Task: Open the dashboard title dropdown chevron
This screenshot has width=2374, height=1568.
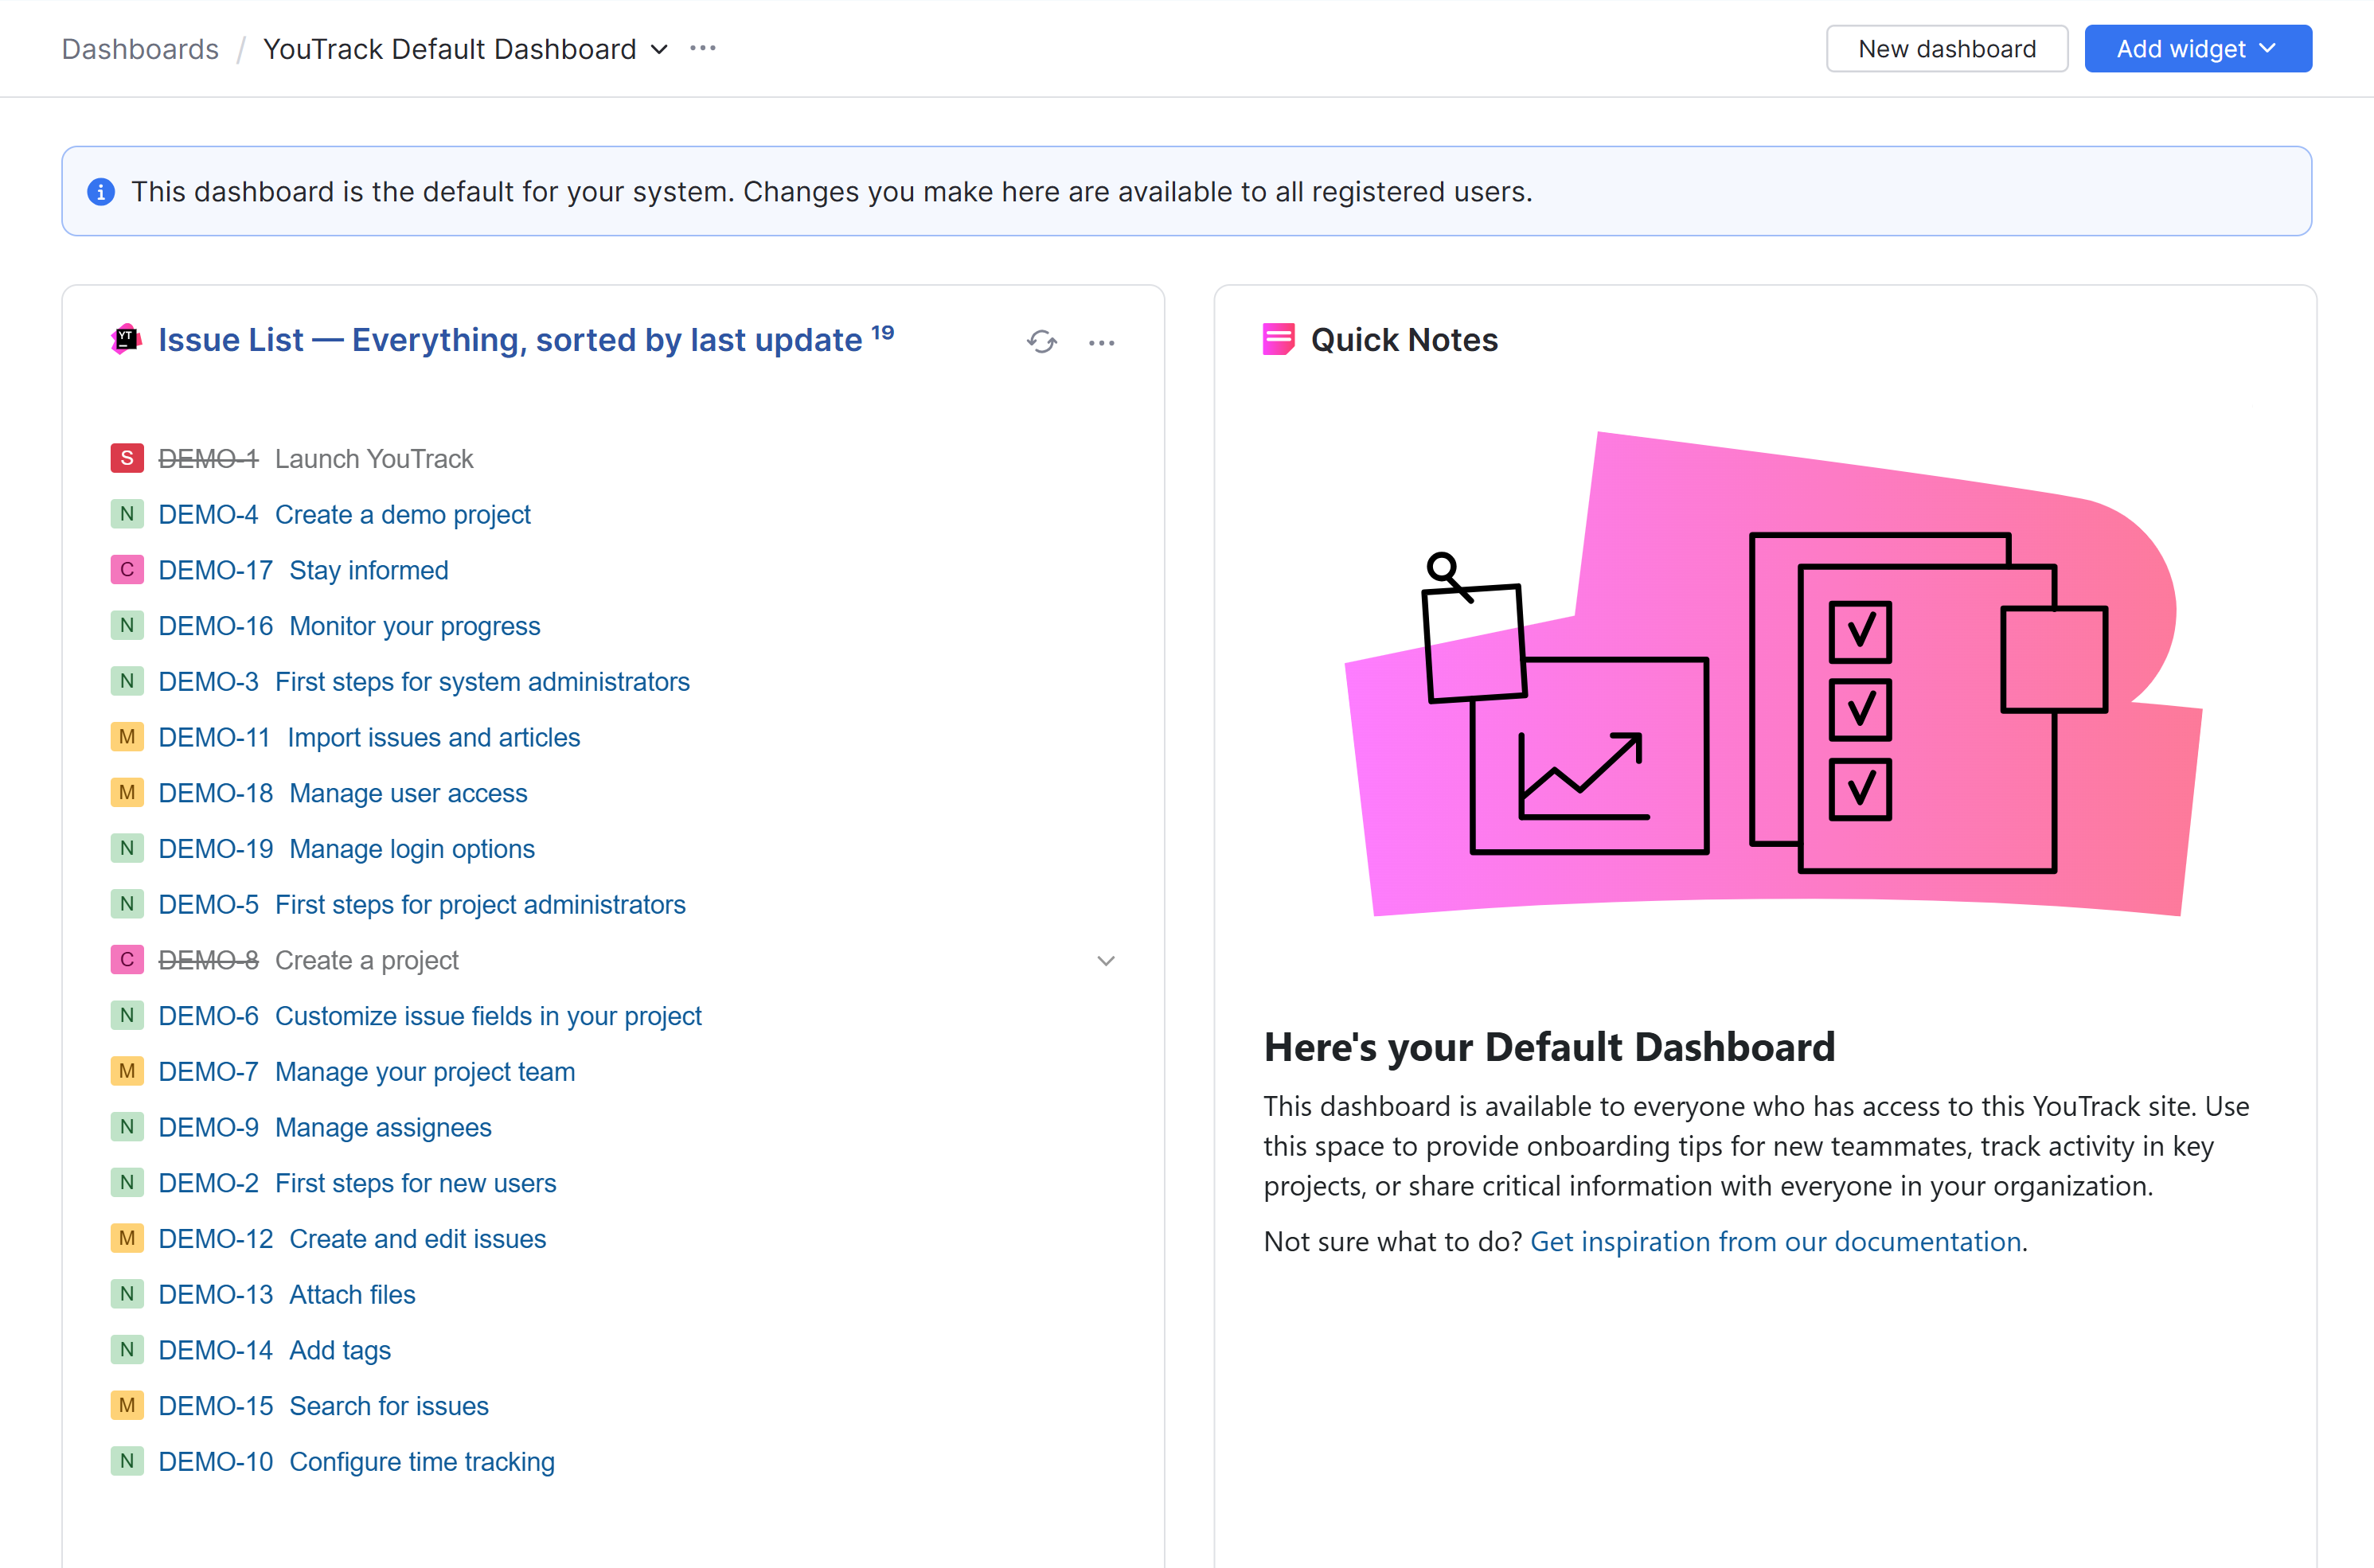Action: coord(659,49)
